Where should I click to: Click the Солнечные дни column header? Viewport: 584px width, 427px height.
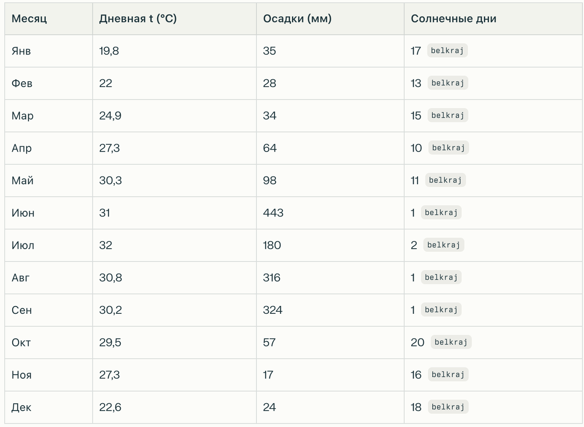(493, 19)
